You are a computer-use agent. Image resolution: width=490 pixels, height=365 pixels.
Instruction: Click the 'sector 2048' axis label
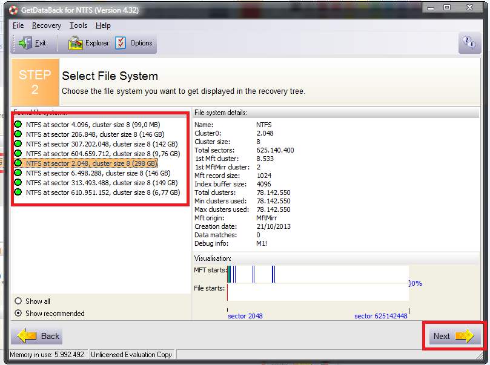tap(245, 316)
